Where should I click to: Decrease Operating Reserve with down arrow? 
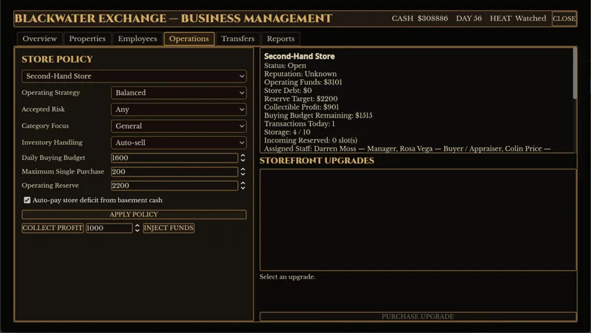243,189
